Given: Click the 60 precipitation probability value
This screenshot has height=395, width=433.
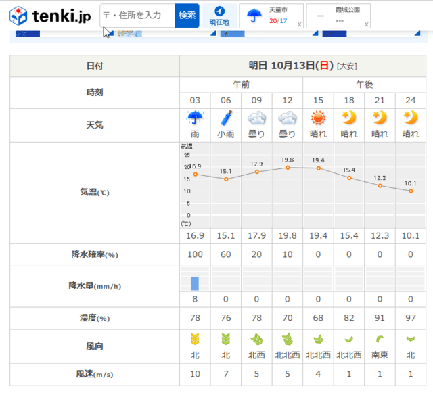Looking at the screenshot, I should coord(226,254).
